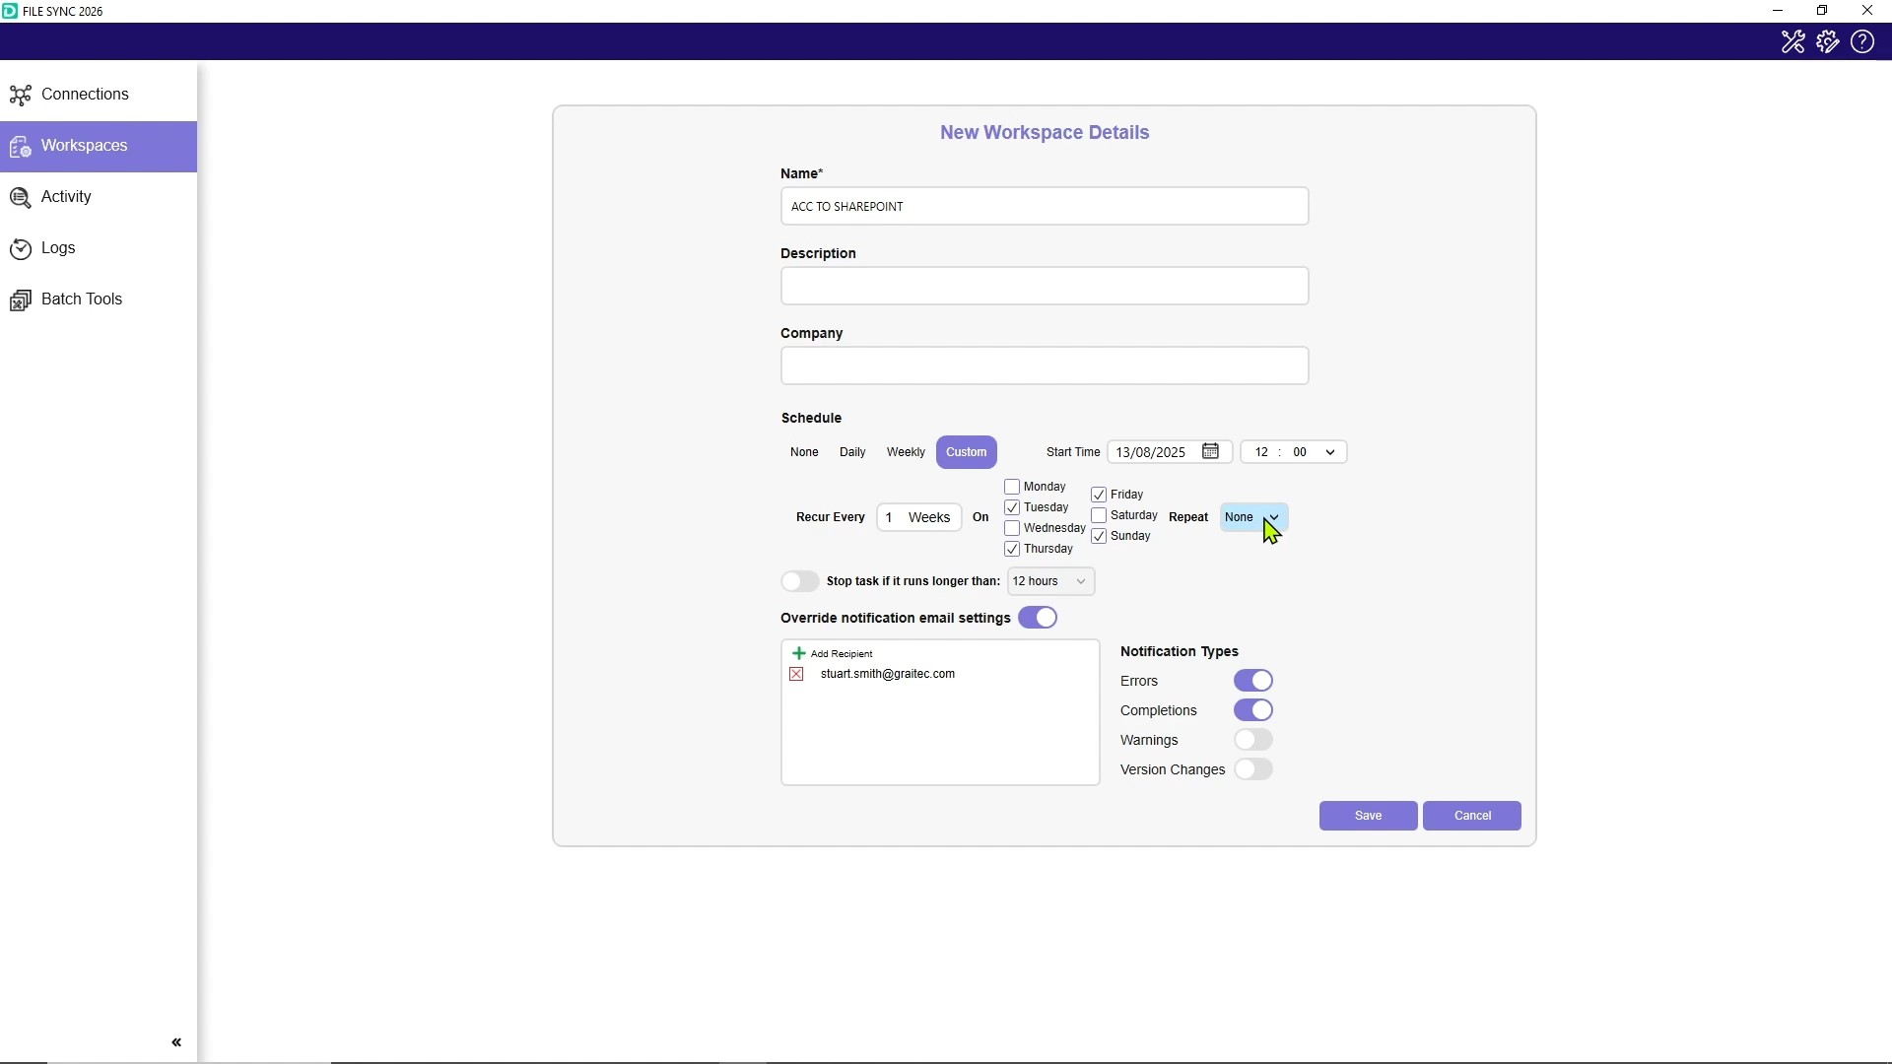Expand the Repeat None dropdown
This screenshot has width=1892, height=1064.
pyautogui.click(x=1253, y=517)
